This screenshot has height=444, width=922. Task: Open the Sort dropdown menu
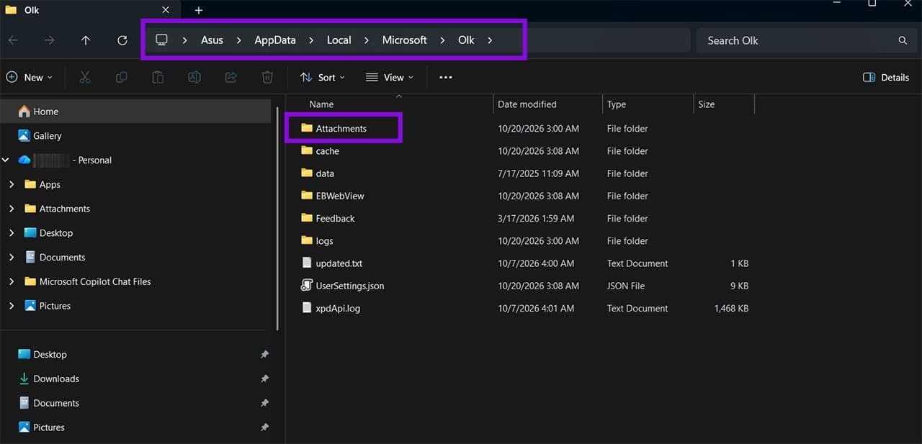coord(322,77)
